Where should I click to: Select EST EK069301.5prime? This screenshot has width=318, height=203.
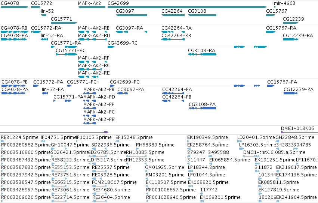(x=220, y=198)
